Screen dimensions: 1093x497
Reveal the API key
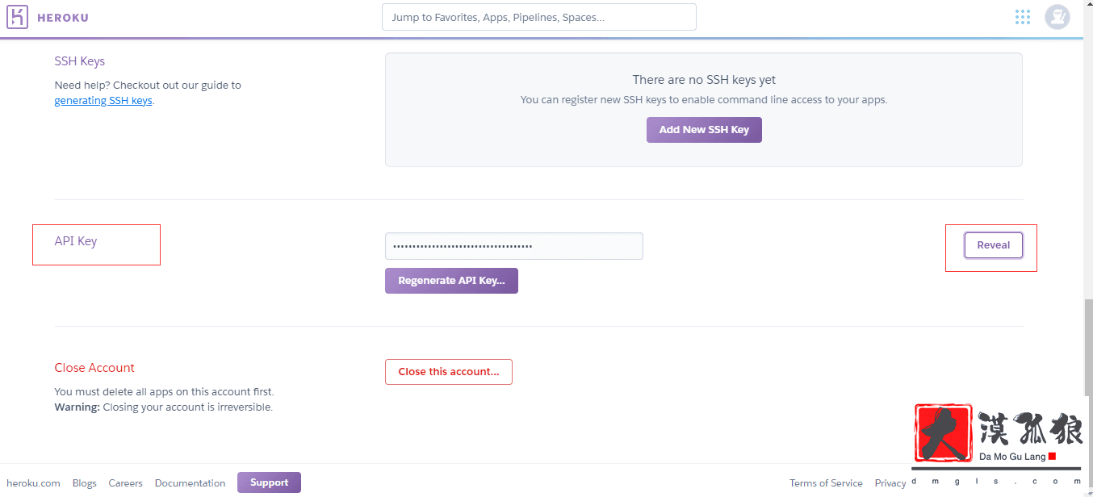coord(993,245)
